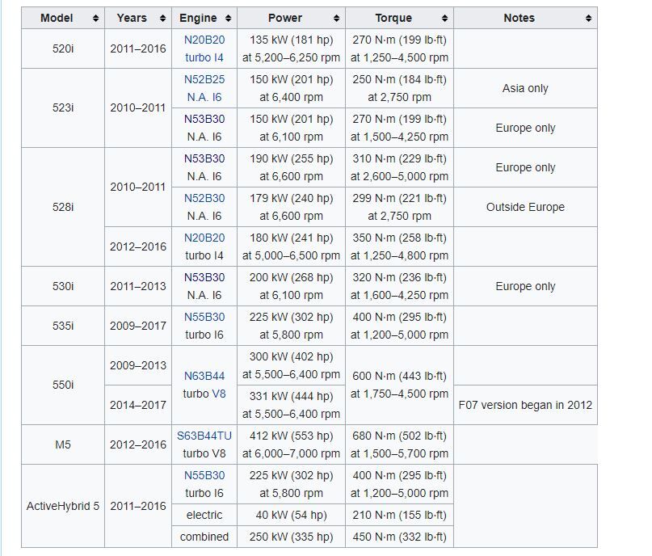Sort table by Model column arrows

coord(95,19)
